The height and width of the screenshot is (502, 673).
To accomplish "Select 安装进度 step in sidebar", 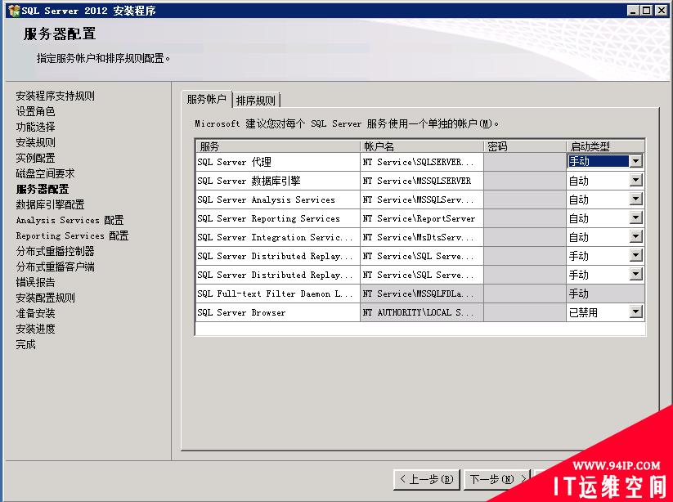I will (35, 329).
